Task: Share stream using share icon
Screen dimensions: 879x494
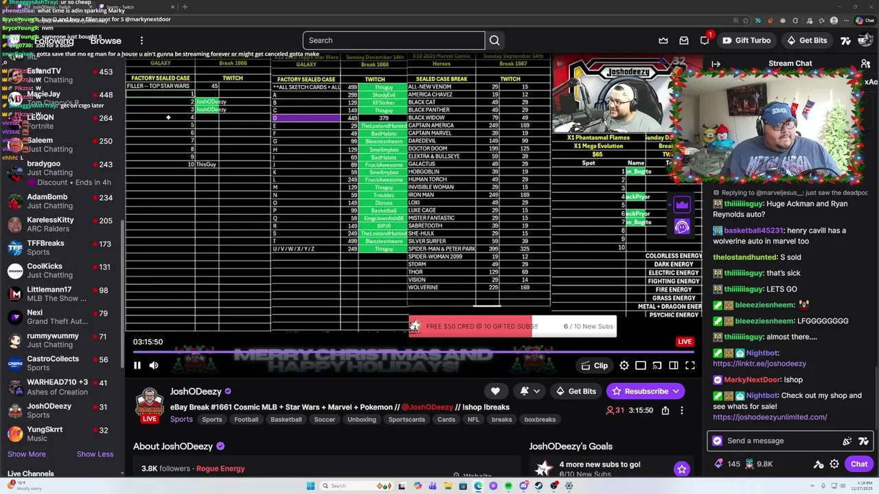Action: [x=665, y=410]
